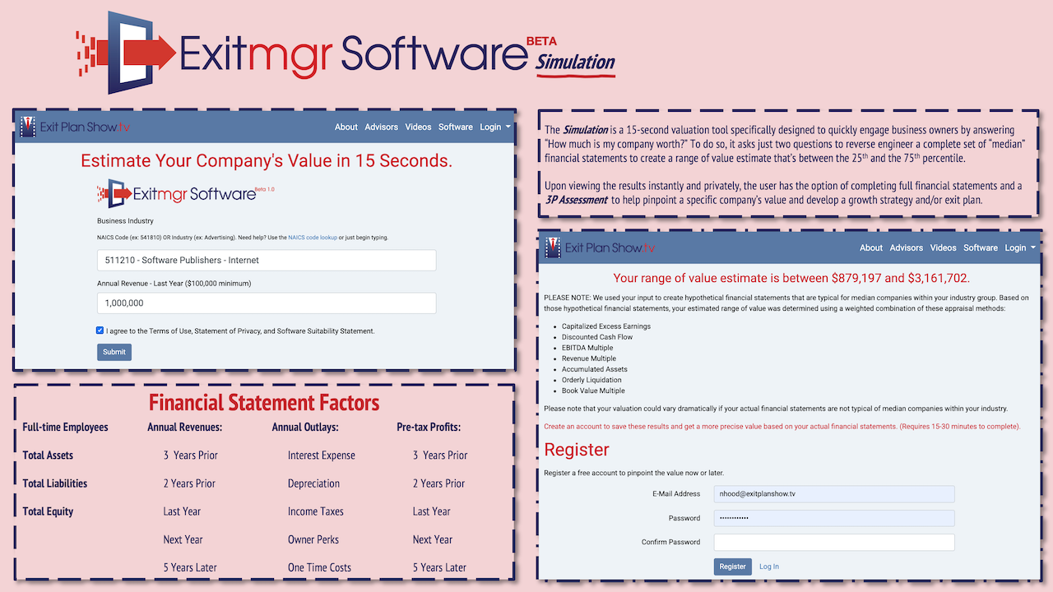Click '2 Years Prior' under Annual Revenues
Viewport: 1053px width, 592px height.
(x=189, y=483)
